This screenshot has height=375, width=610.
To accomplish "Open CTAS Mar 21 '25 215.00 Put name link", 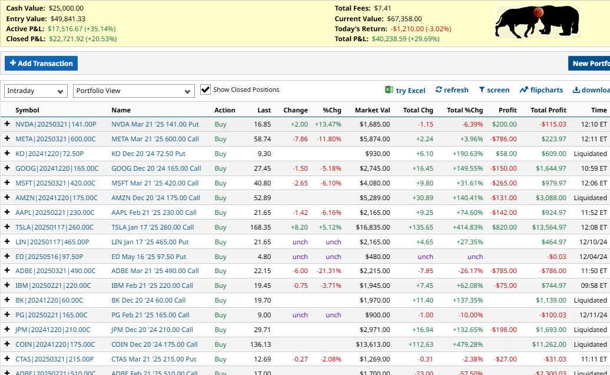I will [154, 359].
